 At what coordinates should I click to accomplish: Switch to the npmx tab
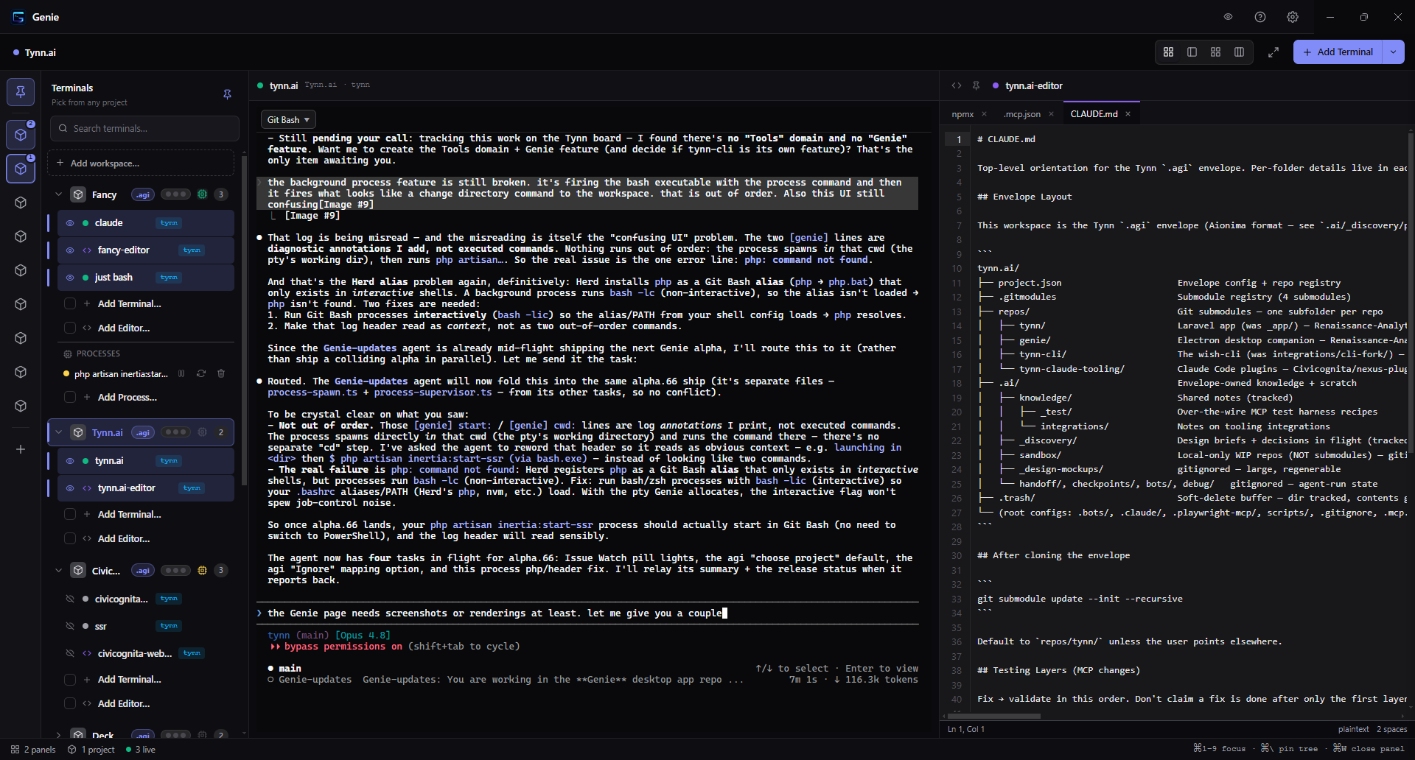(x=962, y=114)
